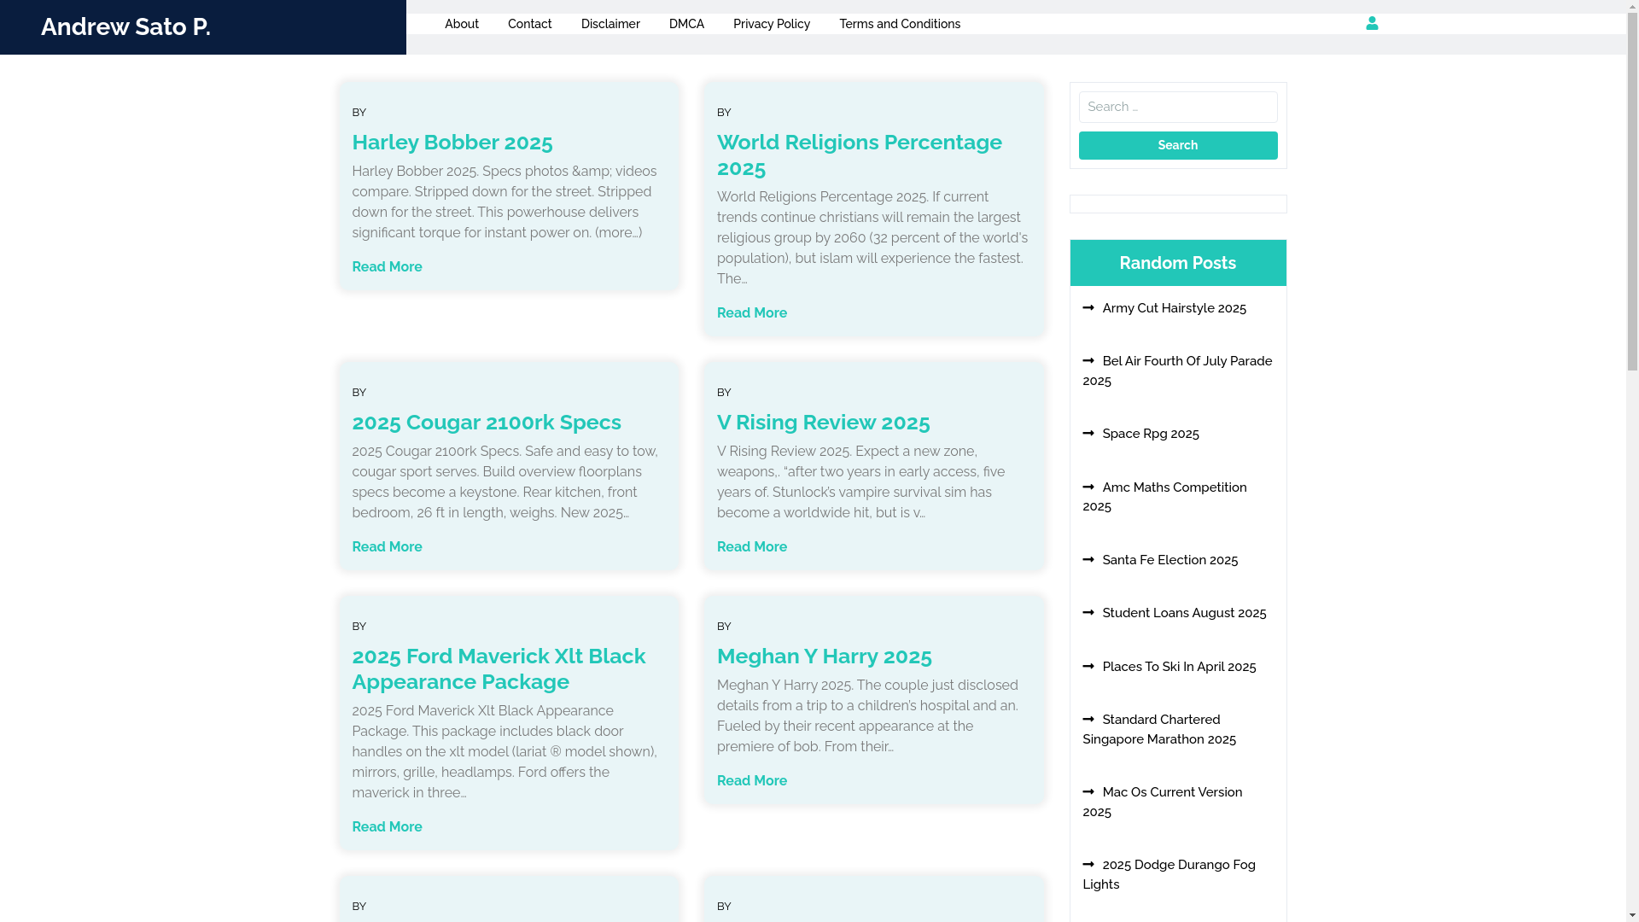Viewport: 1639px width, 922px height.
Task: Click arrow icon beside Places To Ski In April
Action: coord(1088,666)
